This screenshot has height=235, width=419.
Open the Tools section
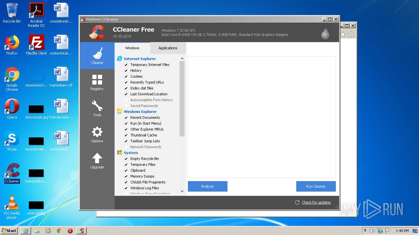97,108
